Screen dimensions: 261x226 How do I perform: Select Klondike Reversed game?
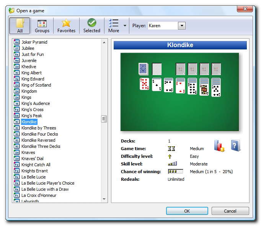(x=38, y=140)
